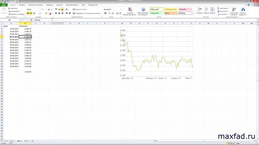Click the line chart plot area
Screen dimensions: 259x145
(x=157, y=51)
